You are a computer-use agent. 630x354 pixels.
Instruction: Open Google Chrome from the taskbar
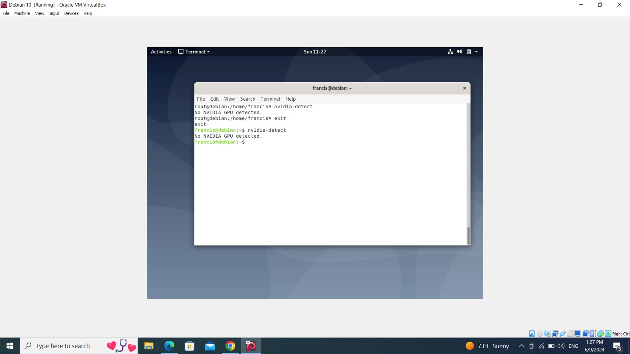[x=230, y=346]
